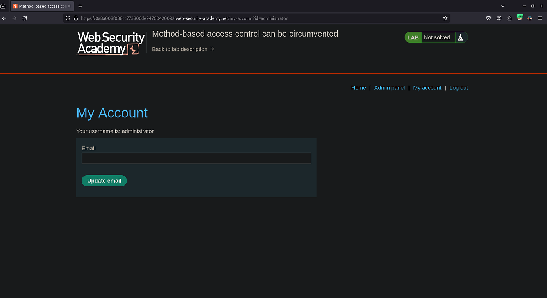Open the Firefox account icon
The width and height of the screenshot is (547, 298).
[x=499, y=18]
